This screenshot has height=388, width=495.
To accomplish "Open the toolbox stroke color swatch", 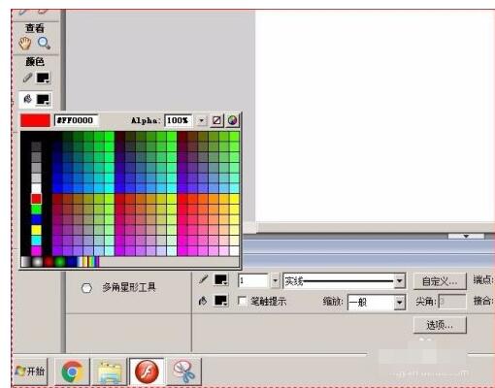I will pos(43,78).
